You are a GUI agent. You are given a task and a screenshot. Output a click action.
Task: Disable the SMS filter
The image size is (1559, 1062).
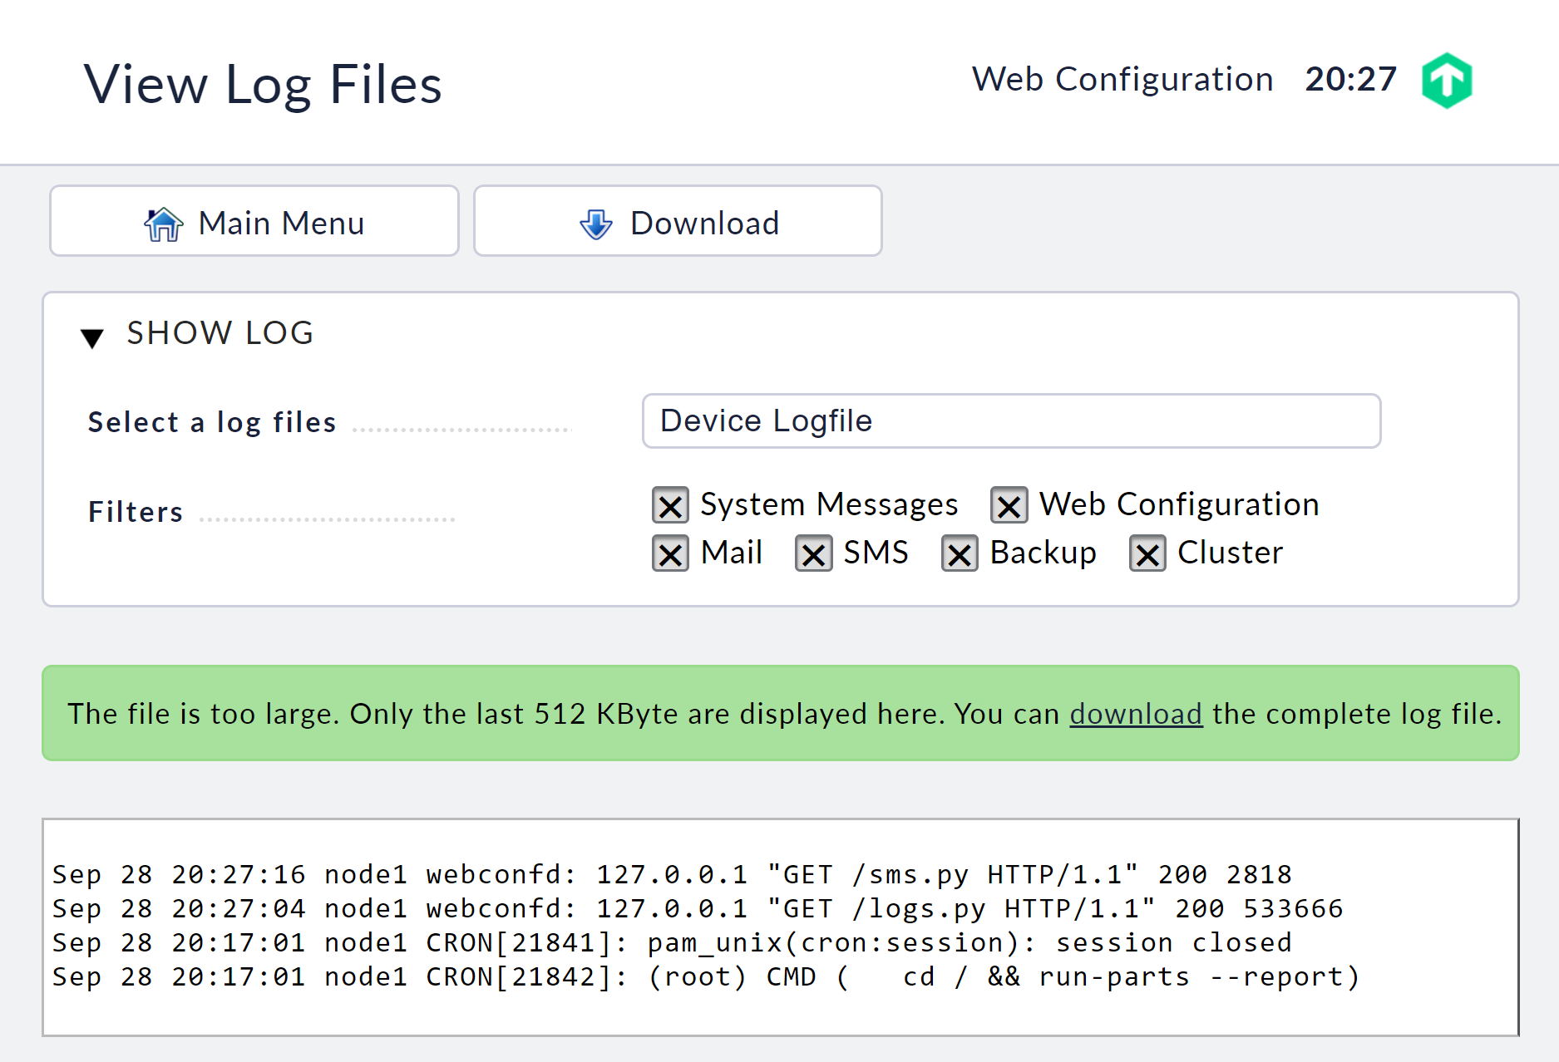tap(814, 553)
